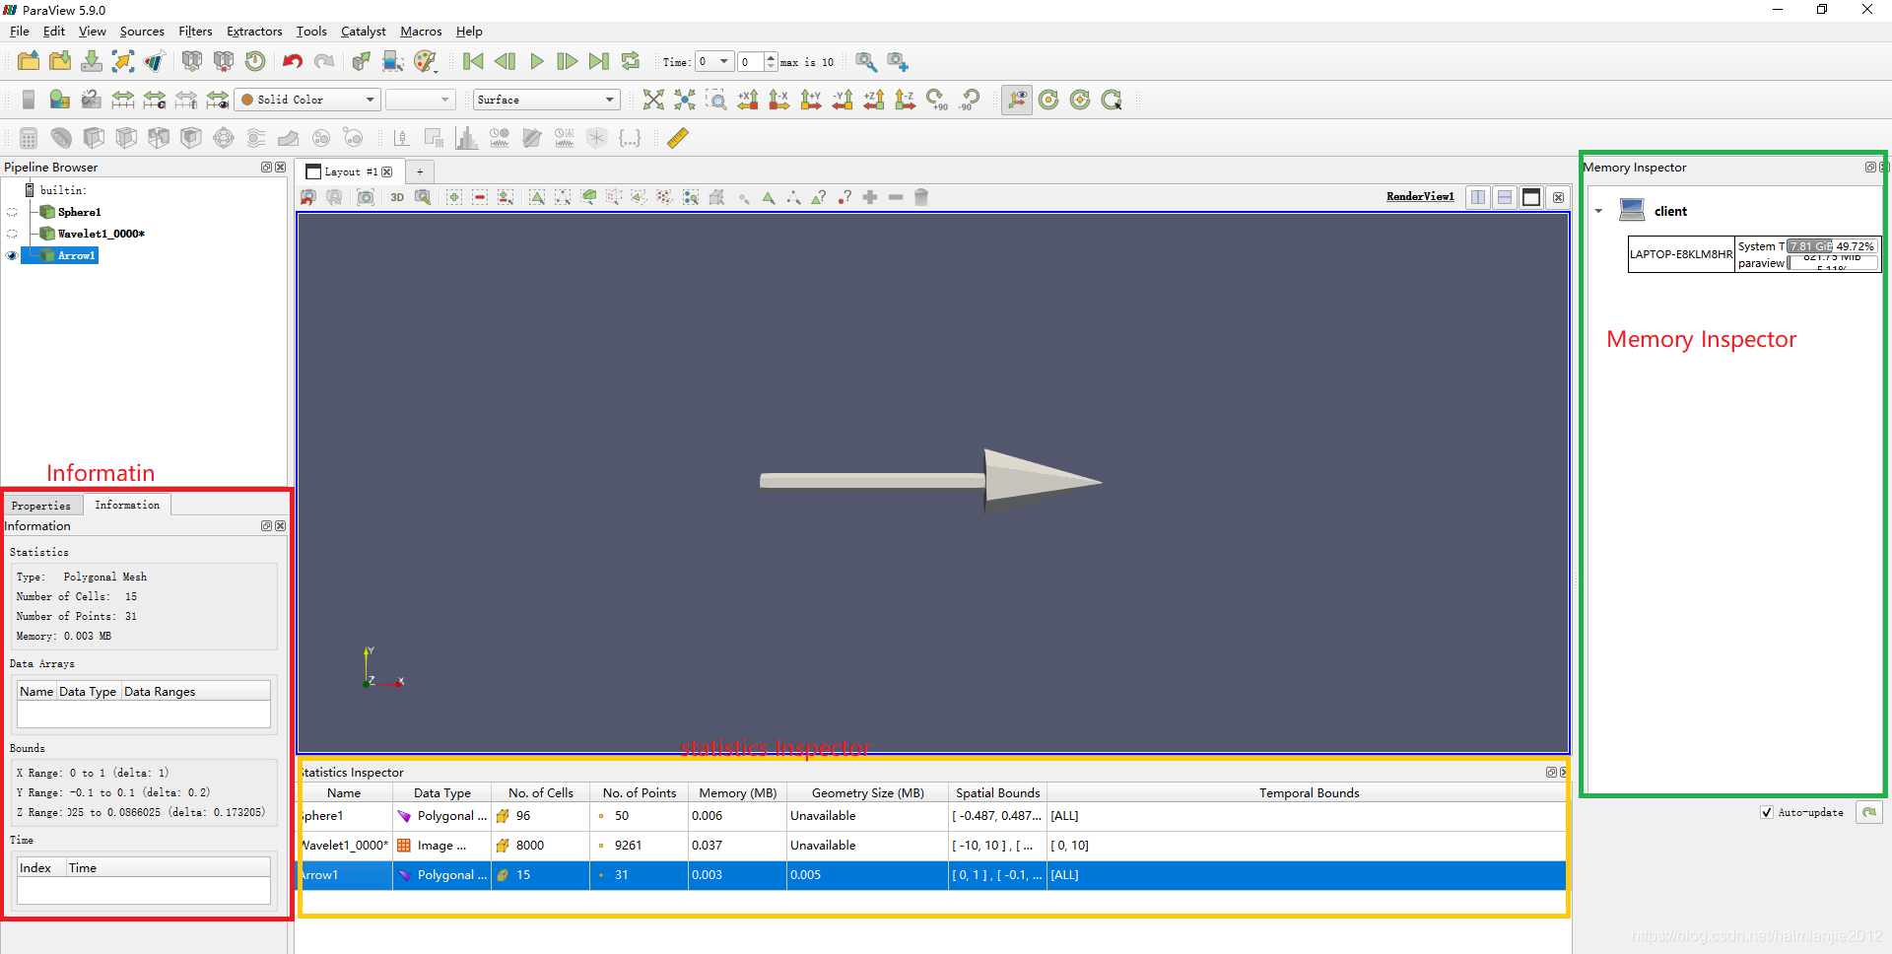Viewport: 1892px width, 954px height.
Task: Set view direction to +X
Action: pos(748,100)
